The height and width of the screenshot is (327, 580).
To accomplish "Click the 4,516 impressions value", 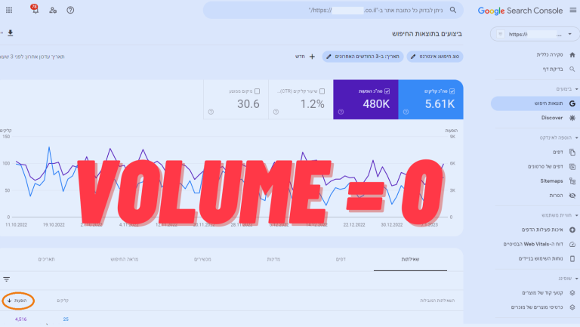I will [20, 319].
